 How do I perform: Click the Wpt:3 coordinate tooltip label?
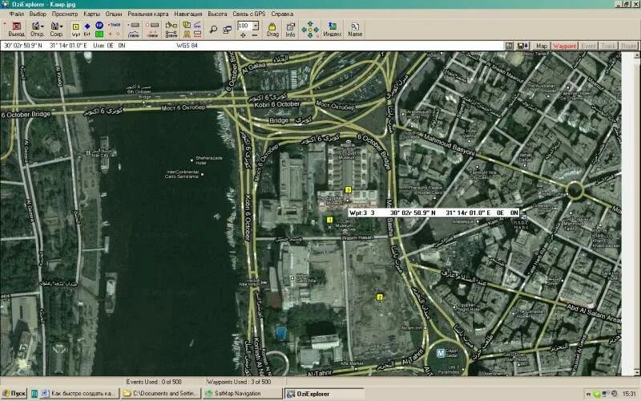[433, 213]
